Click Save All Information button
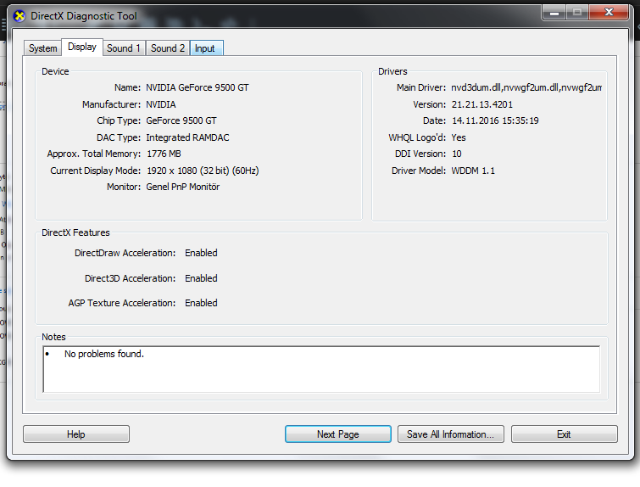Screen dimensions: 640x487 tap(451, 434)
